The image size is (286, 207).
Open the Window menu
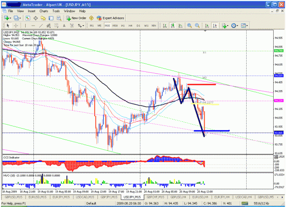point(70,11)
